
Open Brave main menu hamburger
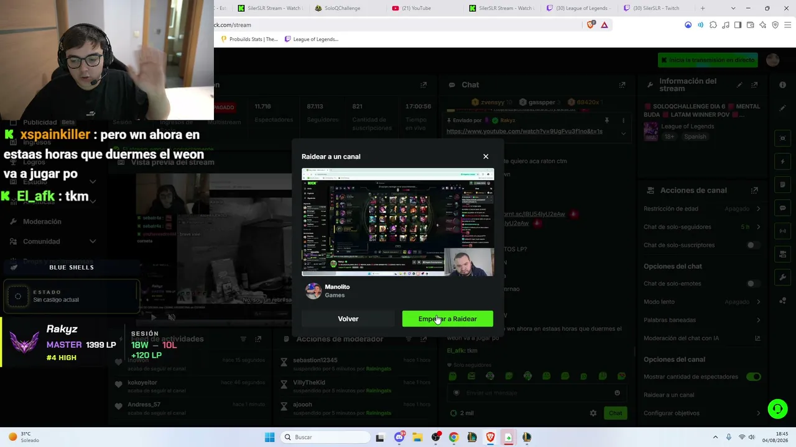(x=787, y=25)
